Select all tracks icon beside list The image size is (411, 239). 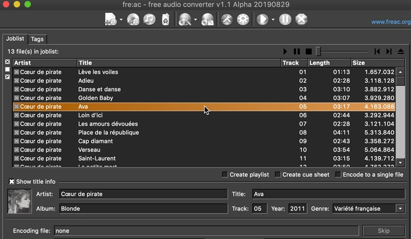[x=7, y=62]
